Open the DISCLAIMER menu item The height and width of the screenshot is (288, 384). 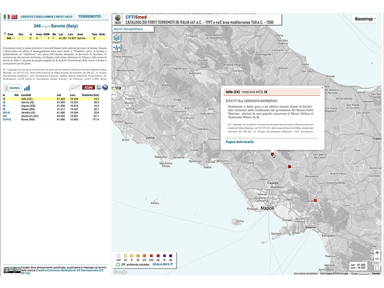(44, 17)
